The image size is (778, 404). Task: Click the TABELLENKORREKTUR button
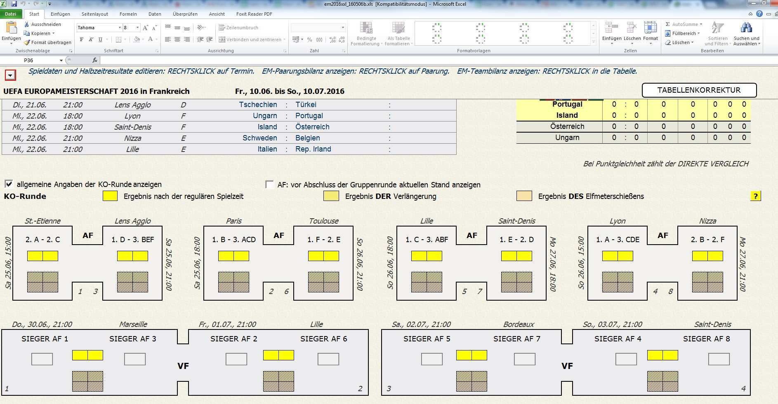(x=699, y=90)
